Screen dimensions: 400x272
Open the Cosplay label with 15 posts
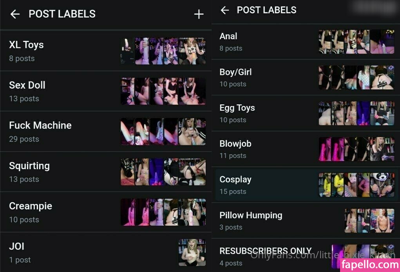click(306, 185)
